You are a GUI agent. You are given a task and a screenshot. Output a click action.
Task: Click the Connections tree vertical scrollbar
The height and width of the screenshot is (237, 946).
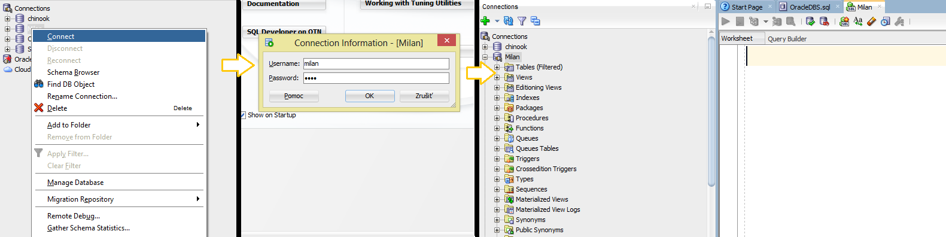point(711,111)
